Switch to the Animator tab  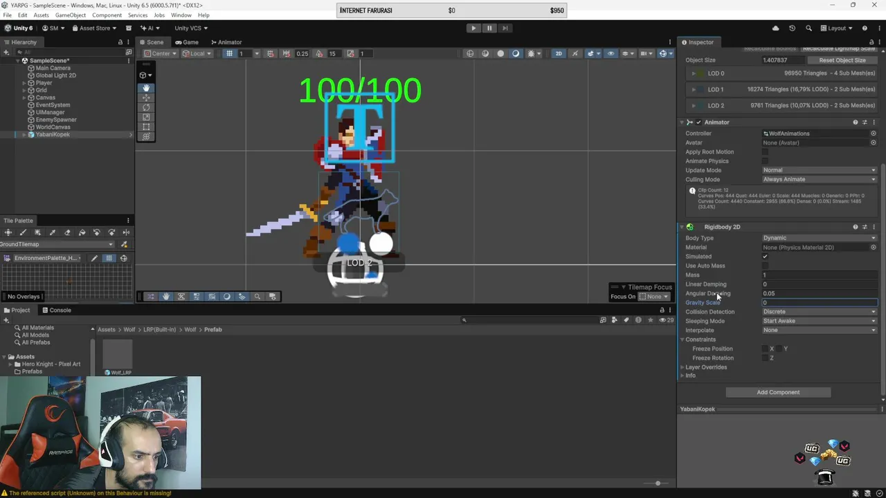coord(226,42)
